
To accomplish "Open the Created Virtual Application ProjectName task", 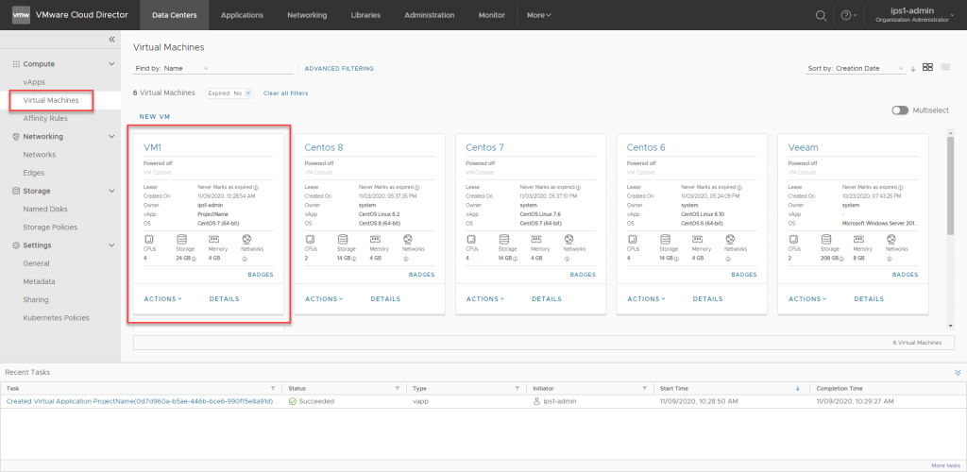I will coord(139,401).
